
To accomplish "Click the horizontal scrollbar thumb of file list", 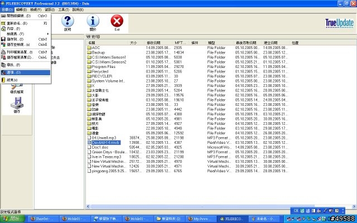I will [x=202, y=206].
